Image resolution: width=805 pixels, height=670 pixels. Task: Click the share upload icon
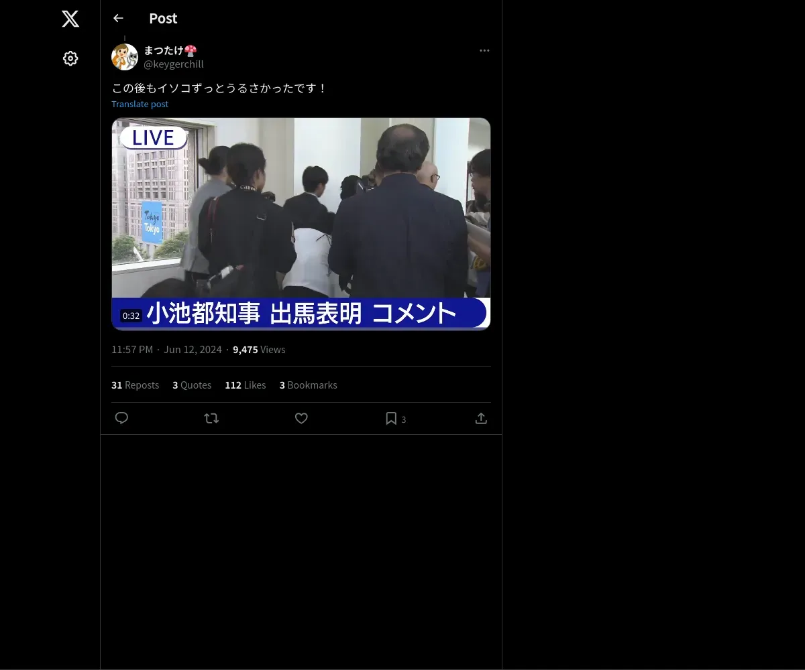click(x=481, y=418)
